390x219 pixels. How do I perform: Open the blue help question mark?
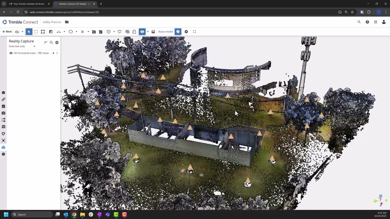[178, 32]
